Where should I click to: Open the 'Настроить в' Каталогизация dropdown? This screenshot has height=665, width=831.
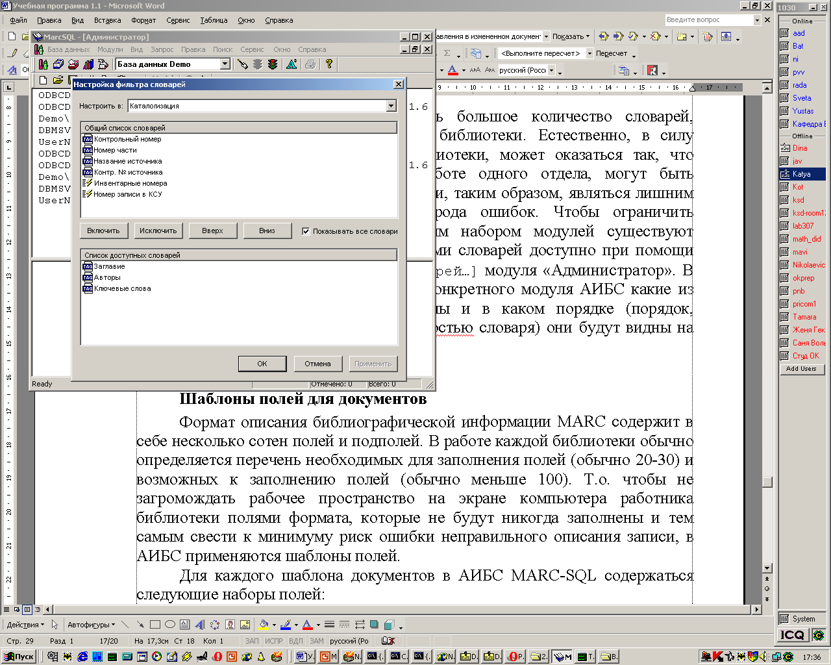click(391, 106)
